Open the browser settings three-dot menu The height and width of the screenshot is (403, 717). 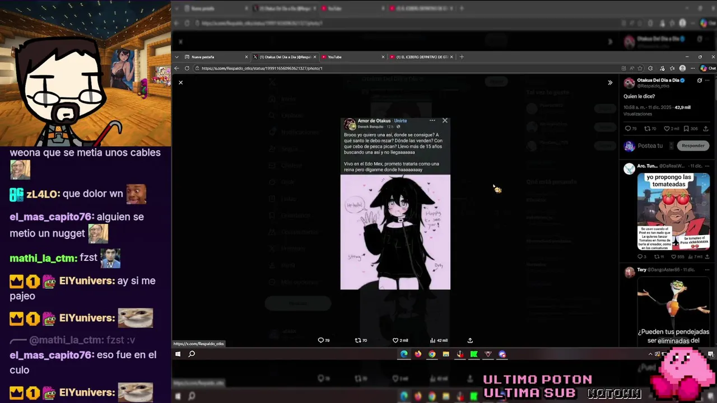[x=693, y=68]
